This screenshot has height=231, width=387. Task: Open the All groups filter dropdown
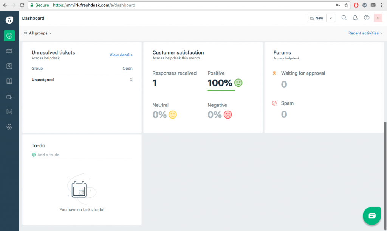38,33
